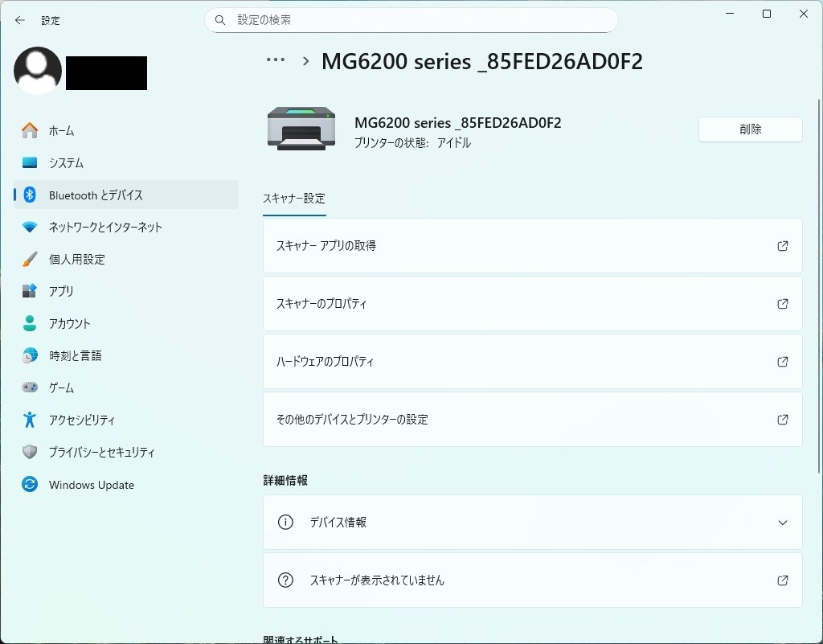Image resolution: width=823 pixels, height=644 pixels.
Task: Click the デバイス情報 row
Action: (532, 523)
